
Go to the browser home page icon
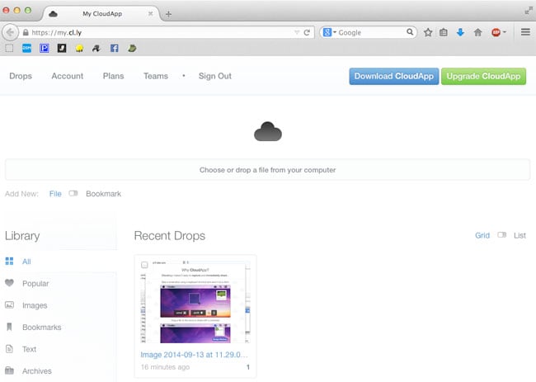477,32
